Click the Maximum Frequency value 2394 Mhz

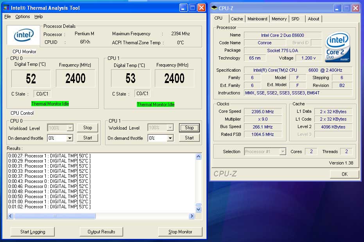click(x=181, y=34)
